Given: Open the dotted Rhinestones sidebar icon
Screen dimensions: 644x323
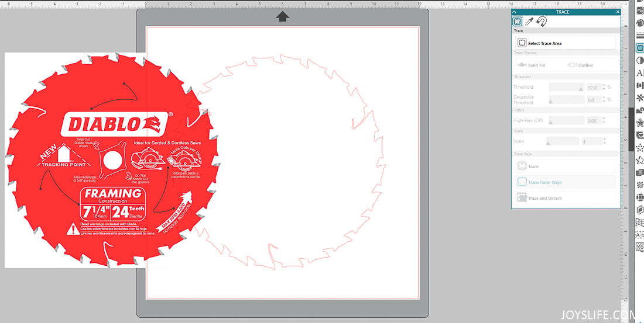Looking at the screenshot, I should 639,148.
